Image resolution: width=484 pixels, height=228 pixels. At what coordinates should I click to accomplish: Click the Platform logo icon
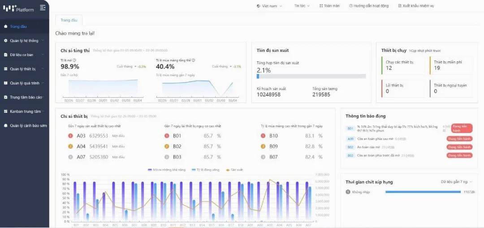point(9,8)
